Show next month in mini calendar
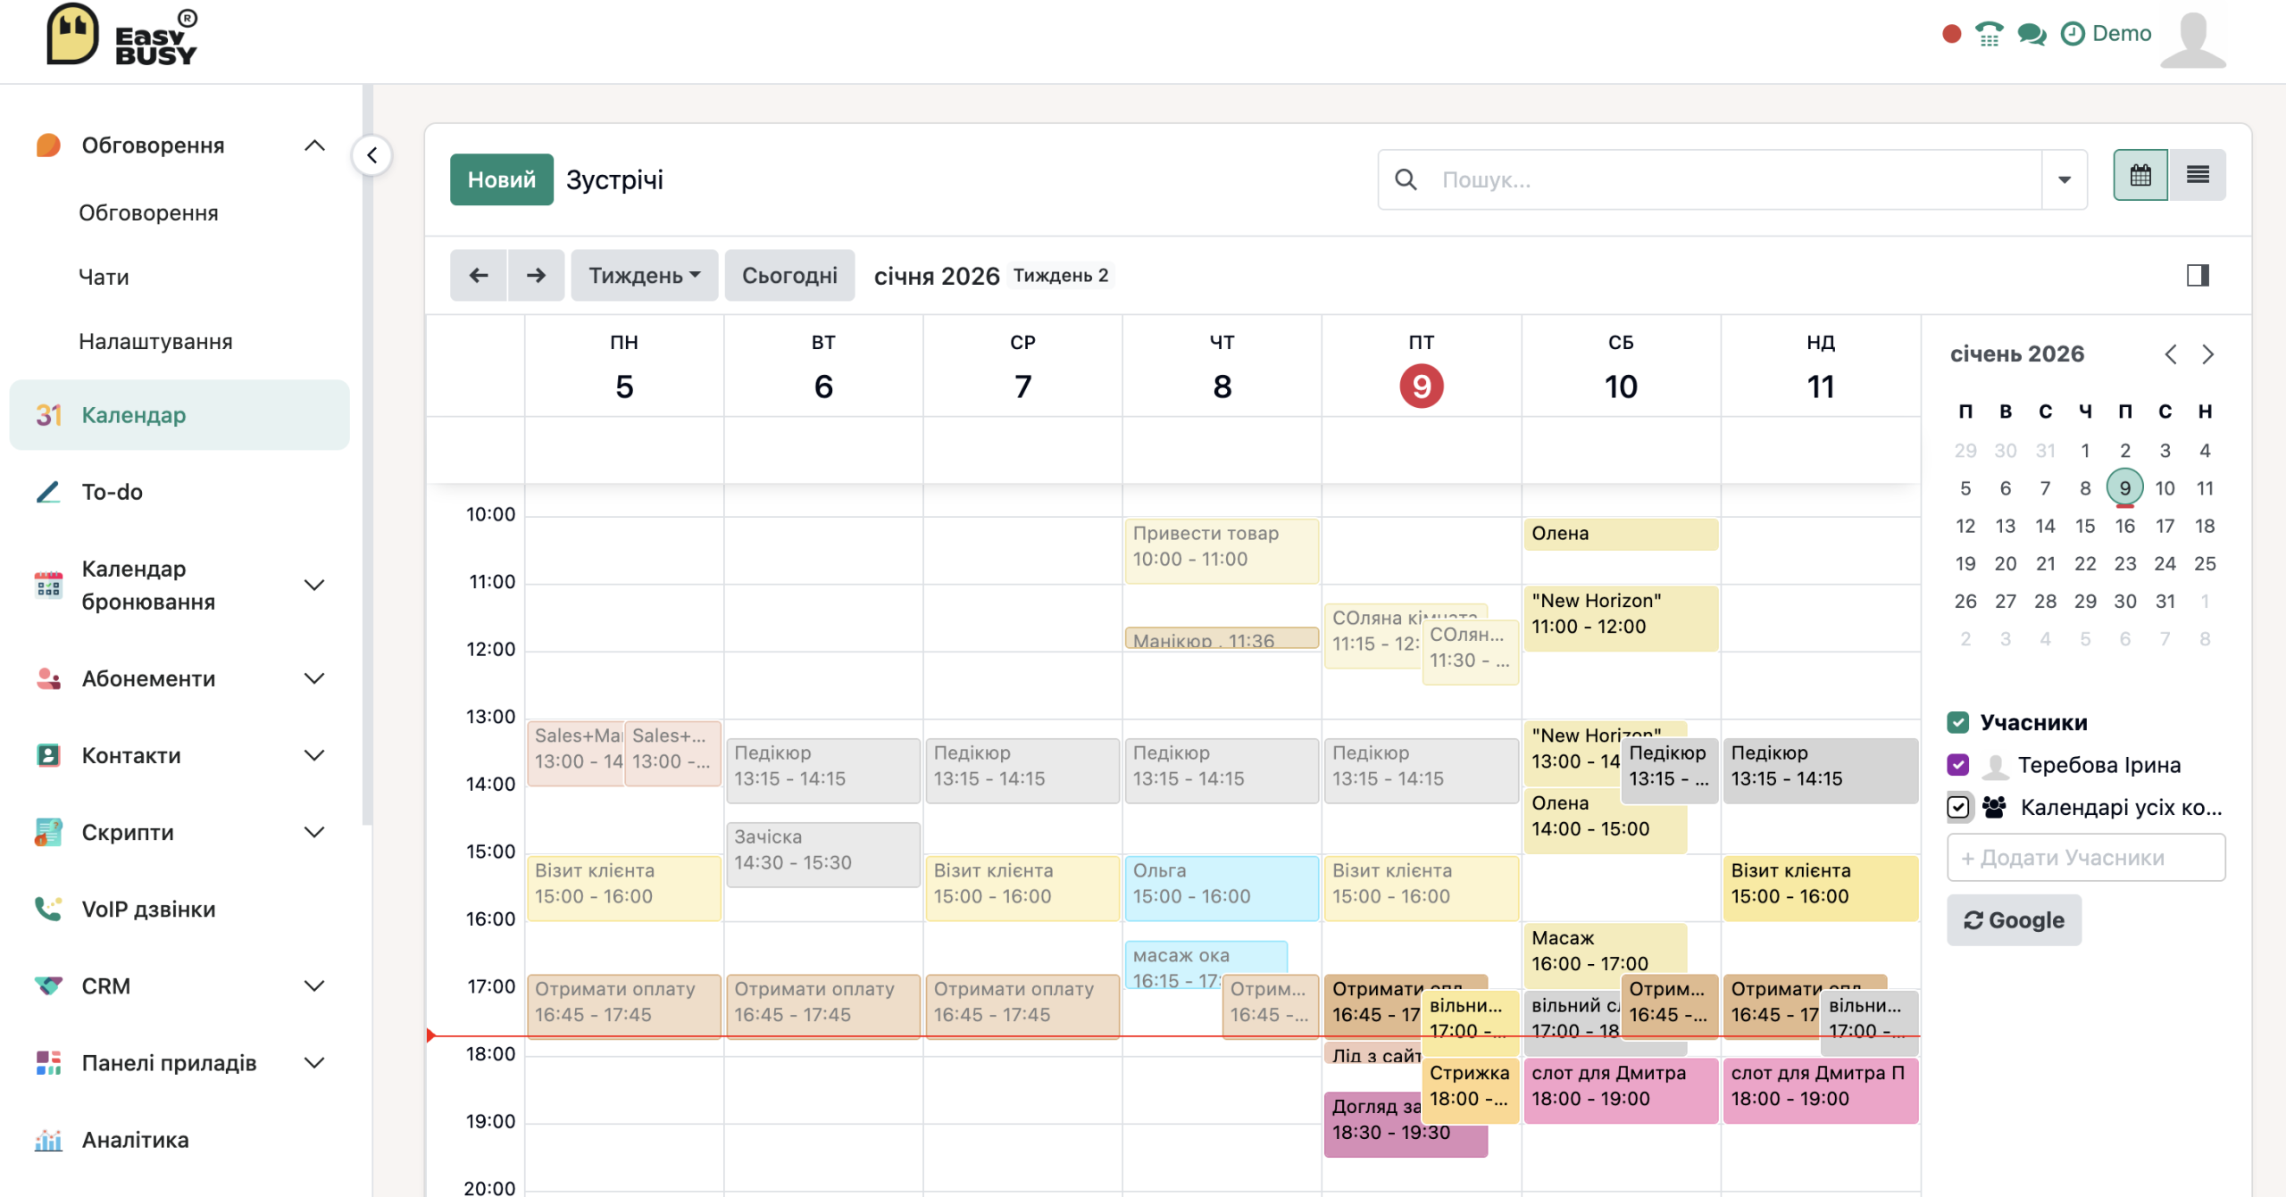This screenshot has height=1197, width=2286. tap(2207, 354)
